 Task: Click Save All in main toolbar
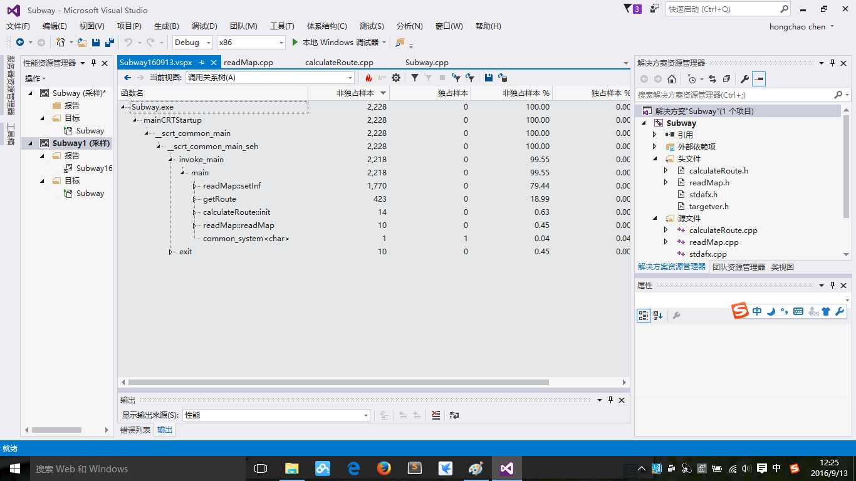(x=110, y=43)
